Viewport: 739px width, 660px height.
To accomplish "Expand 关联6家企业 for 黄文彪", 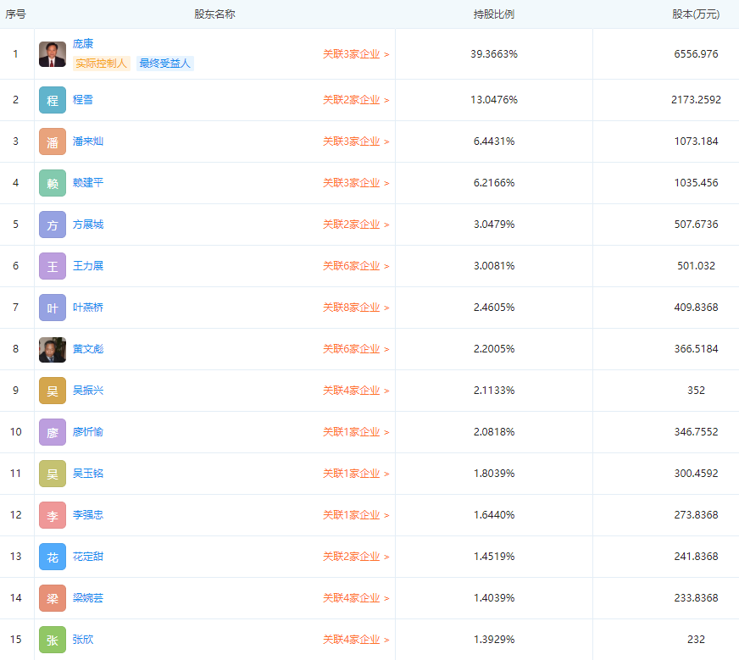I will [355, 349].
